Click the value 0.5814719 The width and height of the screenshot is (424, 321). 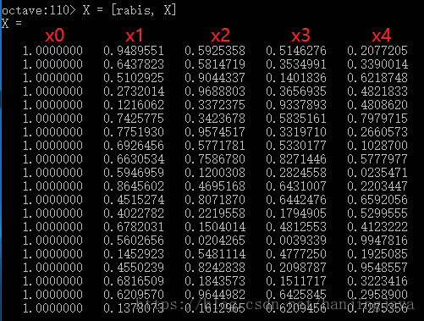point(215,64)
